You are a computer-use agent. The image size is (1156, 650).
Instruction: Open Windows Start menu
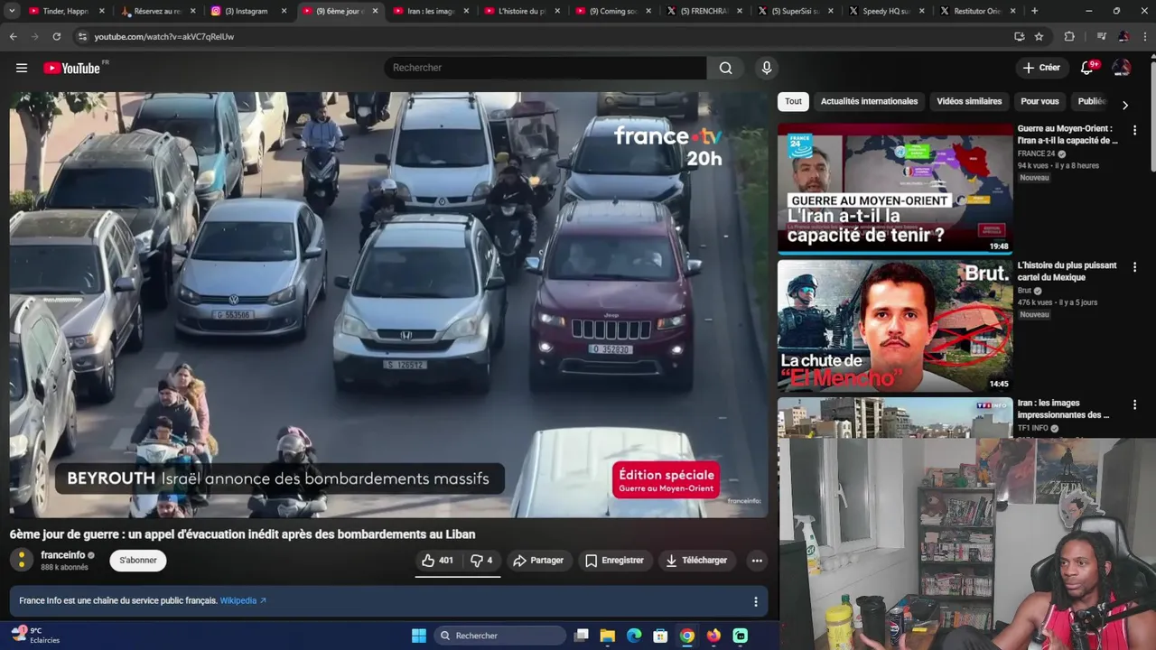point(419,636)
